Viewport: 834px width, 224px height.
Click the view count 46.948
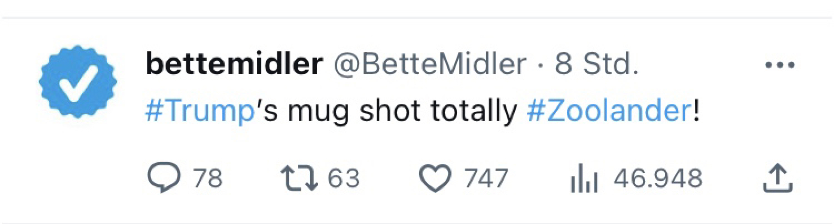(658, 178)
